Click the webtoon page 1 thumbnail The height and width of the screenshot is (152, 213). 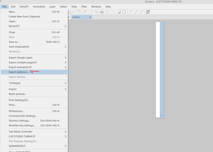pyautogui.click(x=158, y=69)
